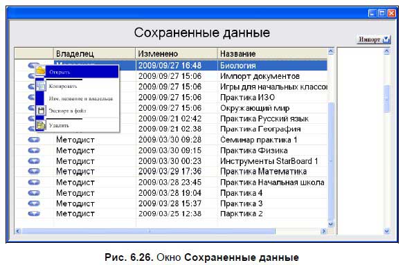Click the horizontal scrollbar thumb of table
The width and height of the screenshot is (405, 265).
149,231
